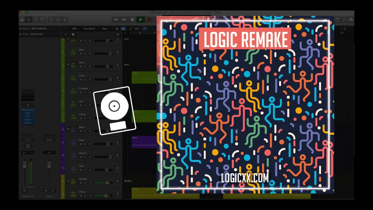Click the Clap track instrument icon
Image resolution: width=373 pixels, height=210 pixels.
point(73,78)
